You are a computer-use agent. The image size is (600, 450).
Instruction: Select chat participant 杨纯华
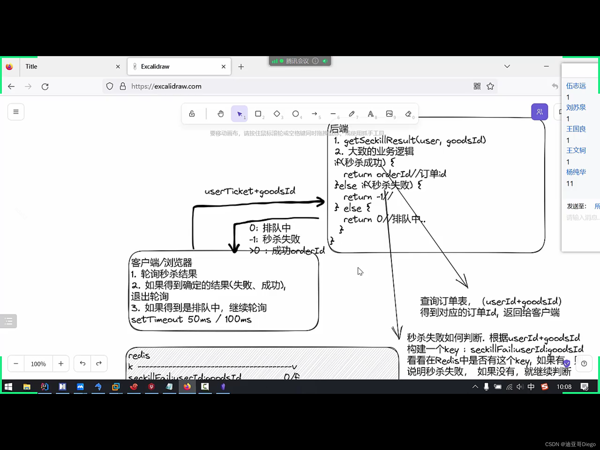[576, 172]
